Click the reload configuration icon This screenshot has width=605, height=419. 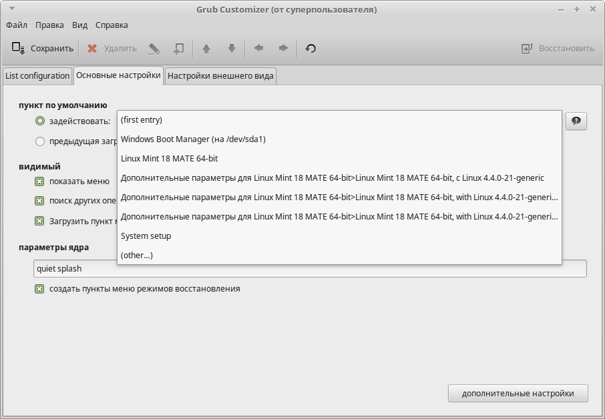(x=311, y=49)
